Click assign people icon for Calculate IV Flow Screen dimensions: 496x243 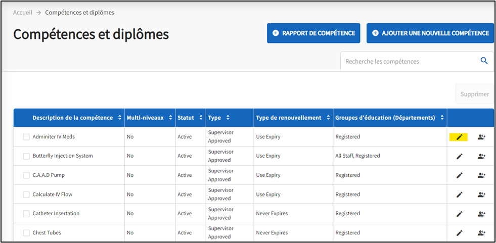click(x=481, y=195)
